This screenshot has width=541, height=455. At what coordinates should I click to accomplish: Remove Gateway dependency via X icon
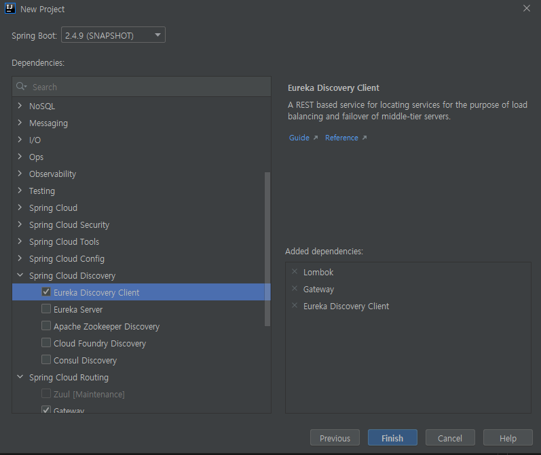(x=295, y=288)
